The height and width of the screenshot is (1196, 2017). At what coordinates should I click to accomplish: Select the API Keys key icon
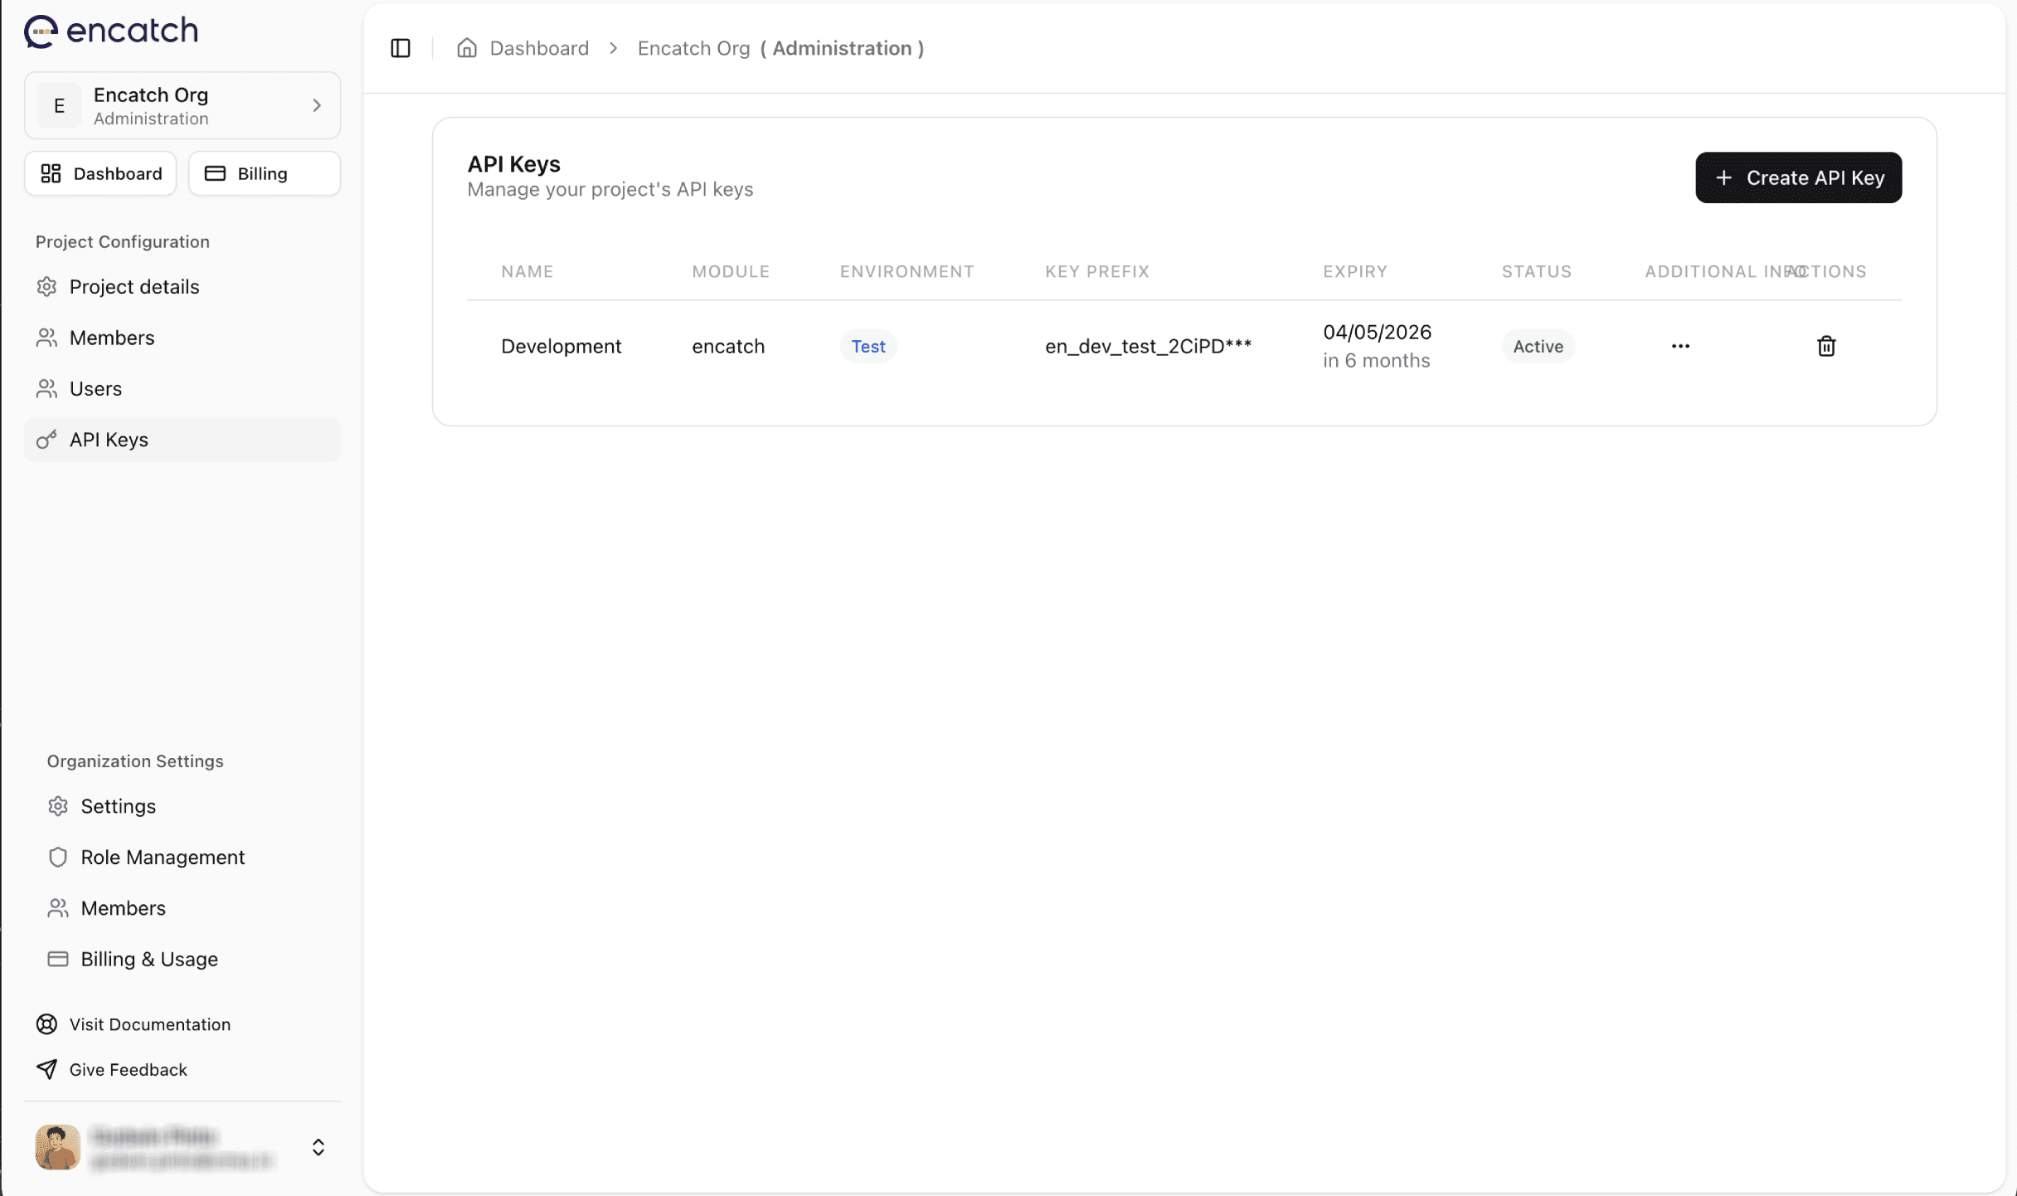coord(46,440)
